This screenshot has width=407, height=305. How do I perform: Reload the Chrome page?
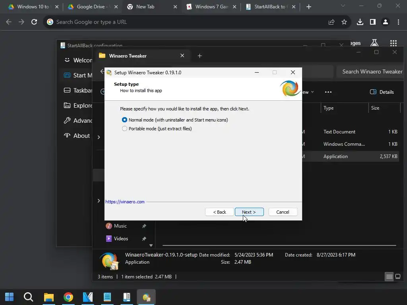tap(34, 22)
